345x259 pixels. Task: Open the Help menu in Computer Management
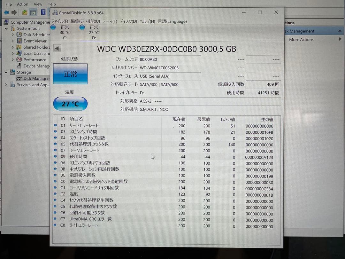(52, 4)
